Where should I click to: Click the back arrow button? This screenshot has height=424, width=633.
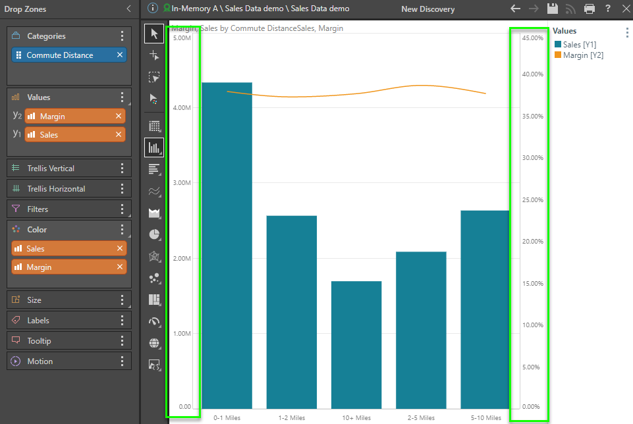pyautogui.click(x=516, y=9)
